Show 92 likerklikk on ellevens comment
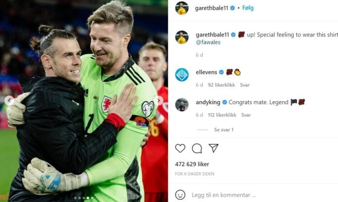This screenshot has width=338, height=202. [221, 85]
